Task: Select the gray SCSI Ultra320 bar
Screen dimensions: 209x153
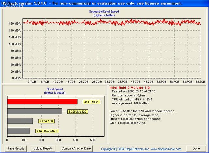Action: click(35, 111)
